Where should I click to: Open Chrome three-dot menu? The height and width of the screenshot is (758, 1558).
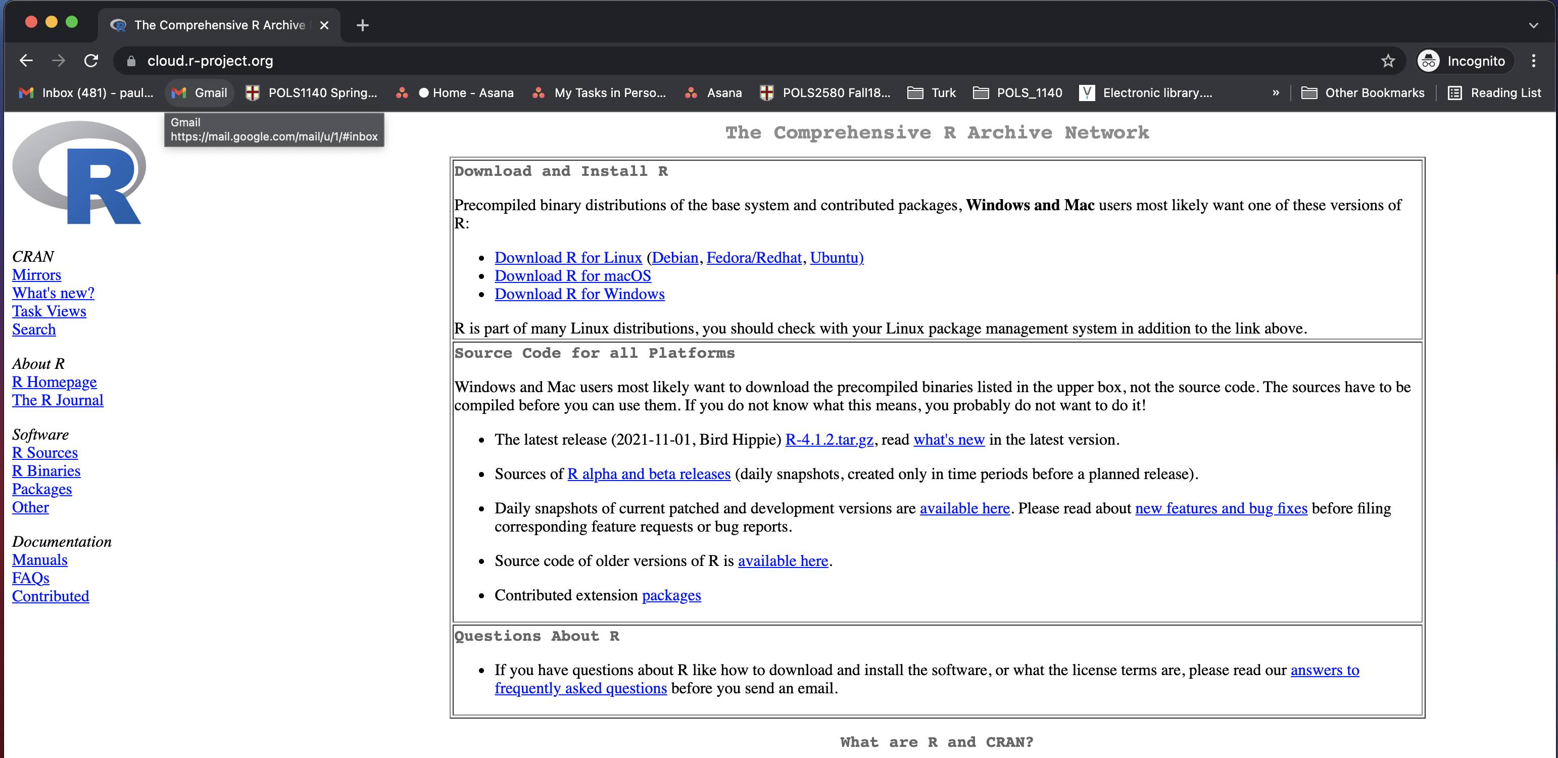click(1533, 61)
